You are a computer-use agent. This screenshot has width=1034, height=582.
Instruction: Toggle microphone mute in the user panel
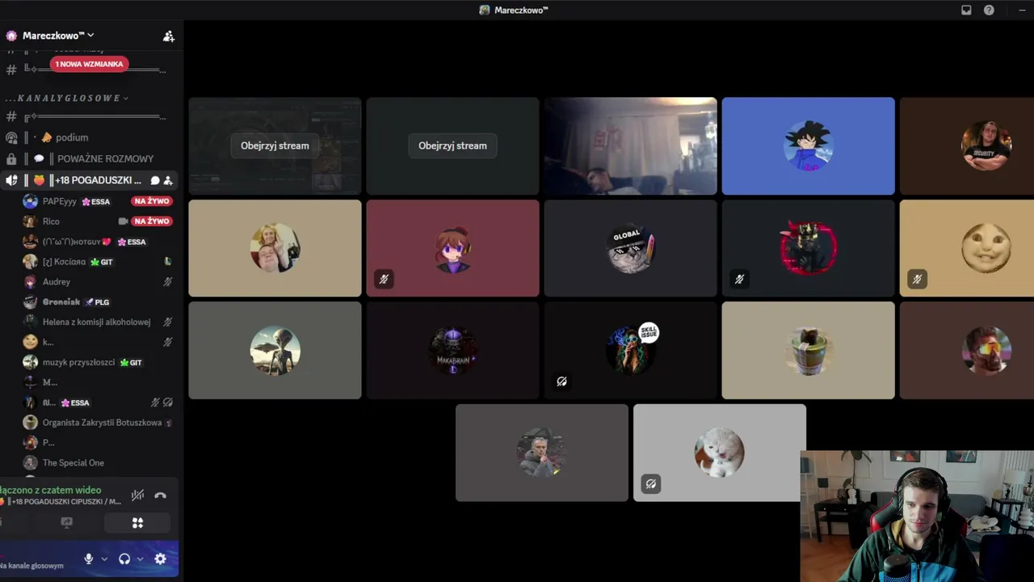pos(89,559)
